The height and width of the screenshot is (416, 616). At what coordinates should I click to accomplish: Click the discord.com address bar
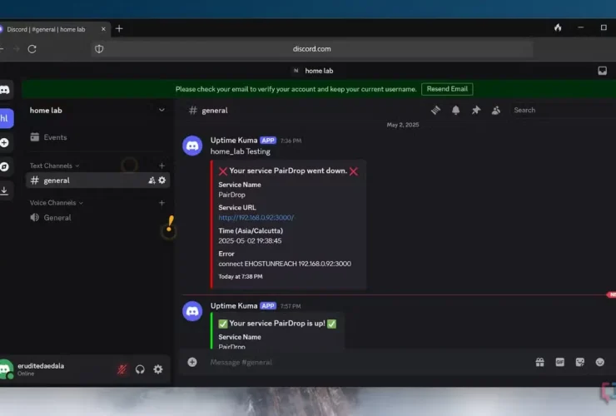(312, 49)
